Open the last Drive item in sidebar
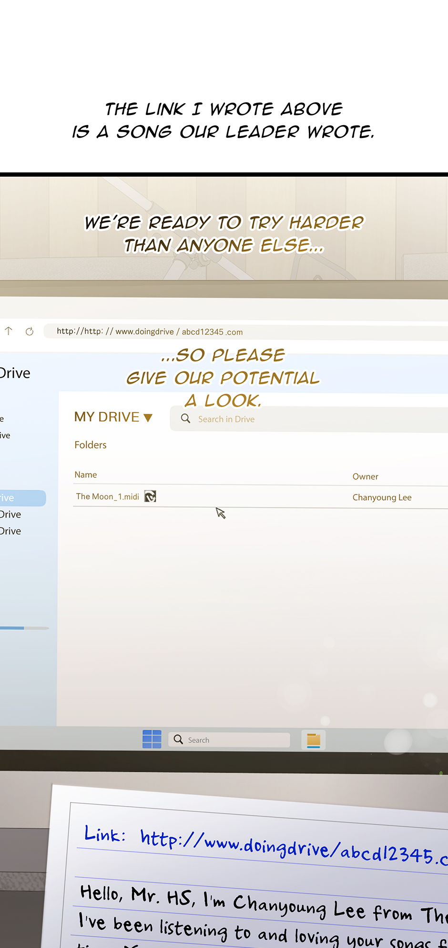The height and width of the screenshot is (948, 448). [11, 531]
